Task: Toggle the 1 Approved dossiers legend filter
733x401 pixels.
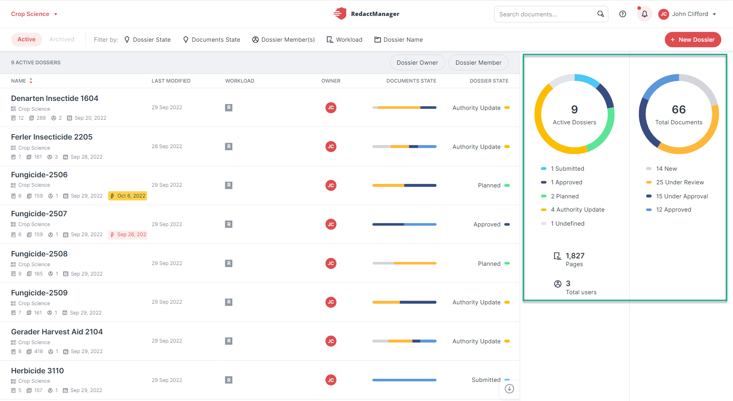Action: pyautogui.click(x=561, y=182)
